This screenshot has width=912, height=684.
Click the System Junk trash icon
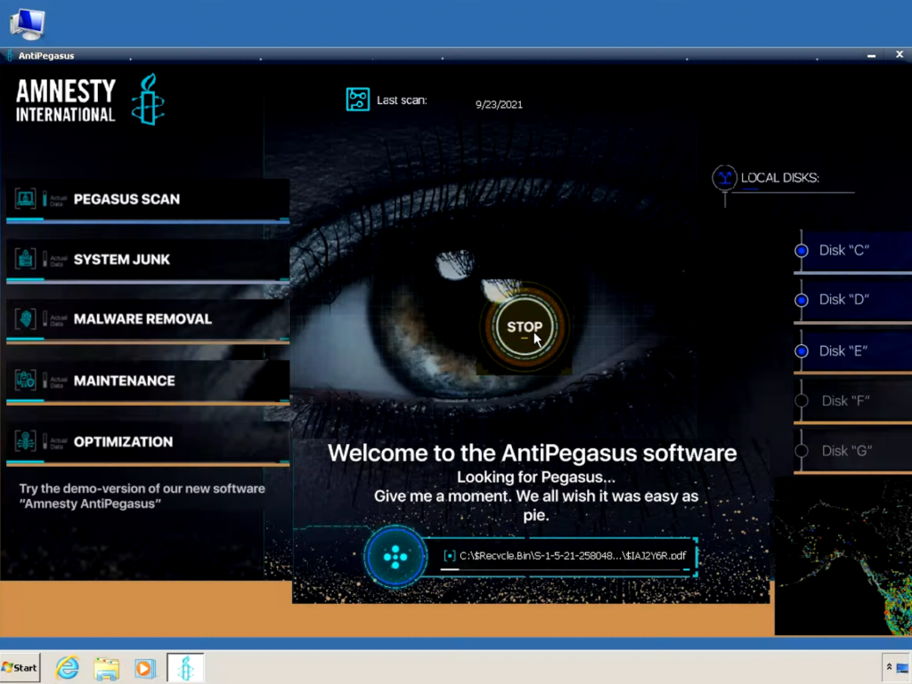tap(26, 260)
